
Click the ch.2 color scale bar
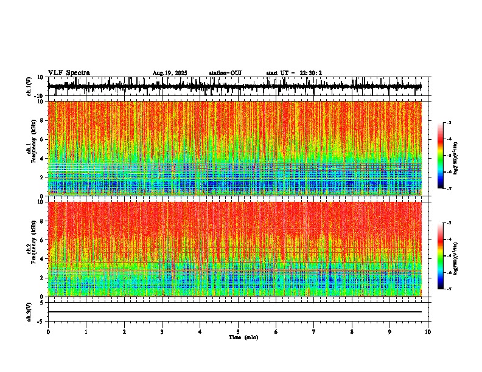pyautogui.click(x=441, y=256)
